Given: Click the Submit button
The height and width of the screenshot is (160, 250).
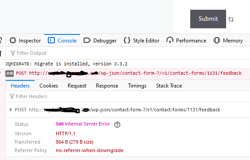Looking at the screenshot, I should point(208,19).
